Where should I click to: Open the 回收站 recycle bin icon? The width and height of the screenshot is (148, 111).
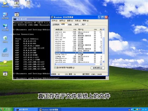pos(5,39)
